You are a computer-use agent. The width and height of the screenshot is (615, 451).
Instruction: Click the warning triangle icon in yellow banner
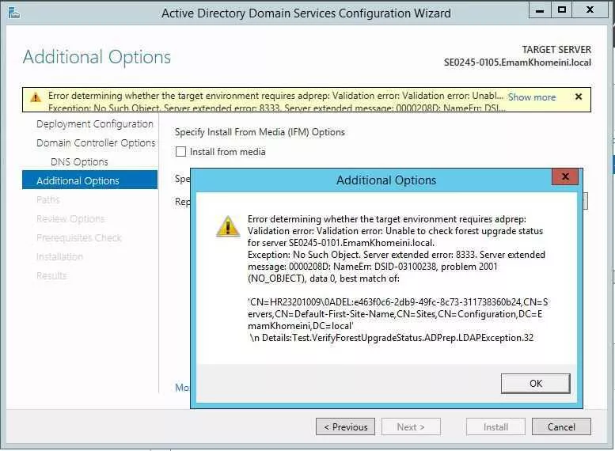click(36, 97)
